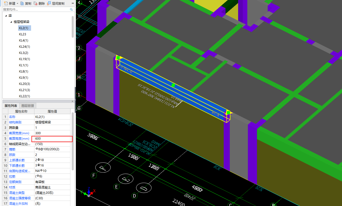
Task: Click the 名称 value KL2(1)
Action: coord(52,117)
